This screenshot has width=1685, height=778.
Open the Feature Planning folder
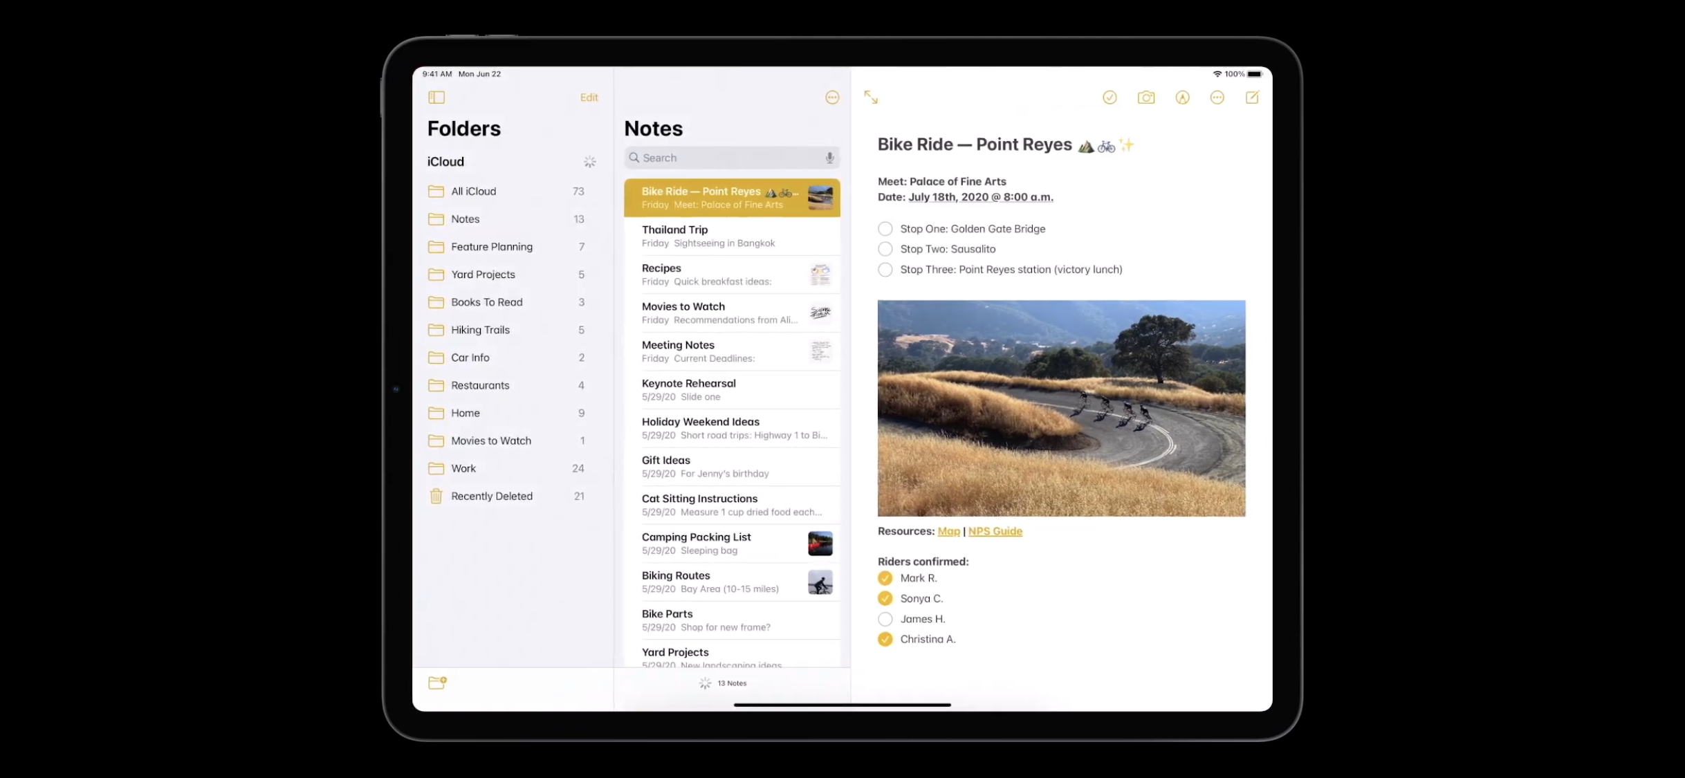492,247
